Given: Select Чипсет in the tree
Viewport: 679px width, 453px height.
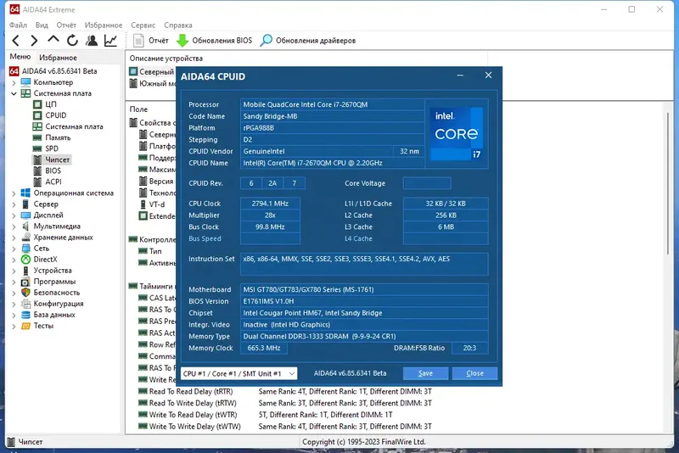Looking at the screenshot, I should click(57, 159).
